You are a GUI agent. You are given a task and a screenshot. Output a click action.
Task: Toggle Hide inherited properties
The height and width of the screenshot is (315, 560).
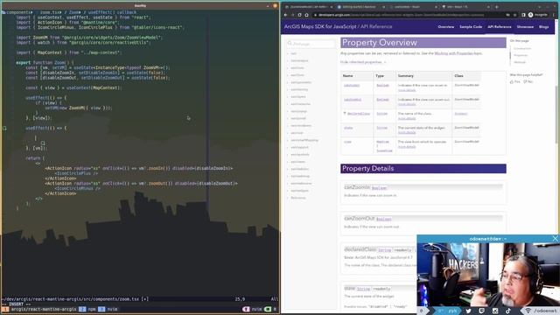363,62
